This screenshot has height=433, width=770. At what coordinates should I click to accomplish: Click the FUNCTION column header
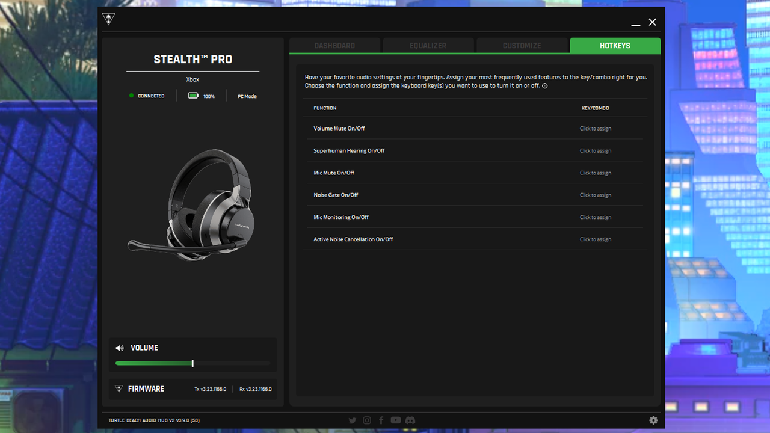coord(325,108)
